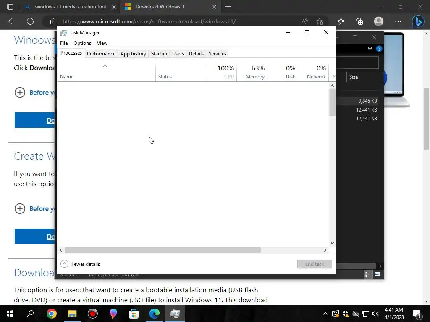Click the lower blue Download button on webpage
The width and height of the screenshot is (430, 322).
coord(34,236)
